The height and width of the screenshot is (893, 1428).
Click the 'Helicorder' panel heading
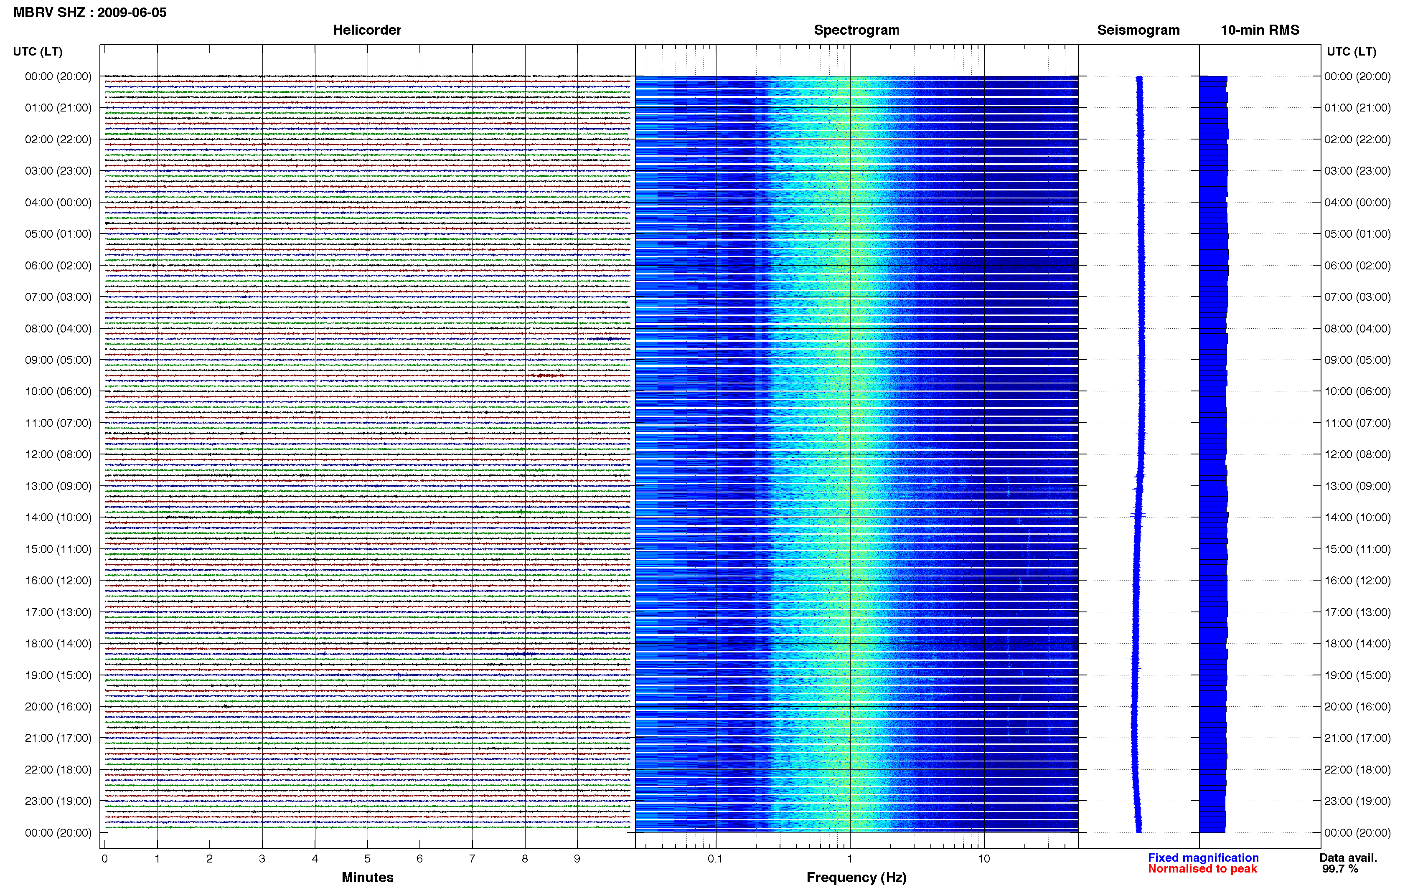pyautogui.click(x=367, y=30)
